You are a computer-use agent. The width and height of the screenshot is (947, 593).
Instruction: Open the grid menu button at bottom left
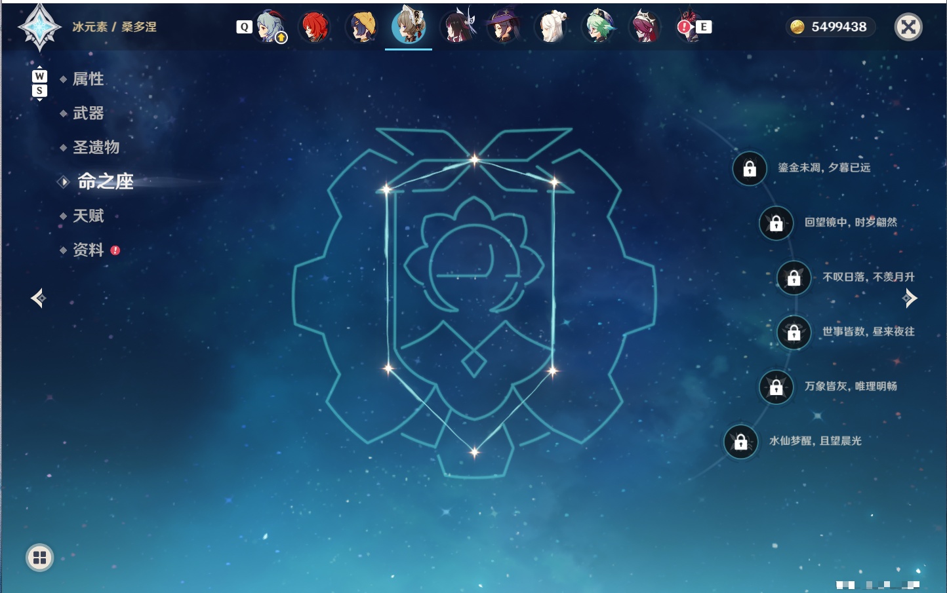tap(39, 558)
